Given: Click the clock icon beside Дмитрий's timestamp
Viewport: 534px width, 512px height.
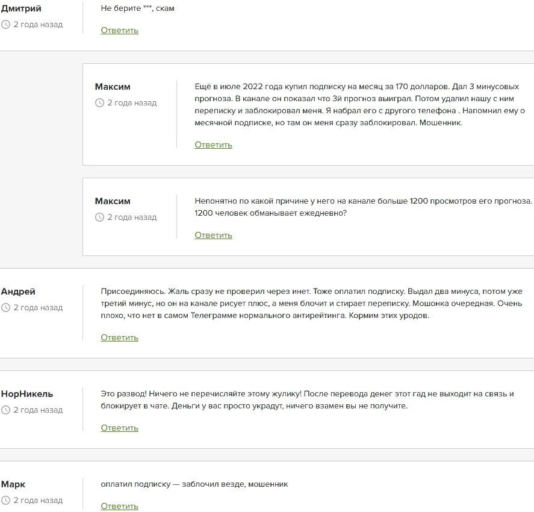Looking at the screenshot, I should [x=6, y=25].
